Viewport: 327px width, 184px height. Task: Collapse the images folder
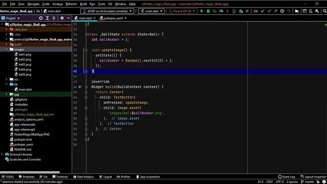point(6,50)
